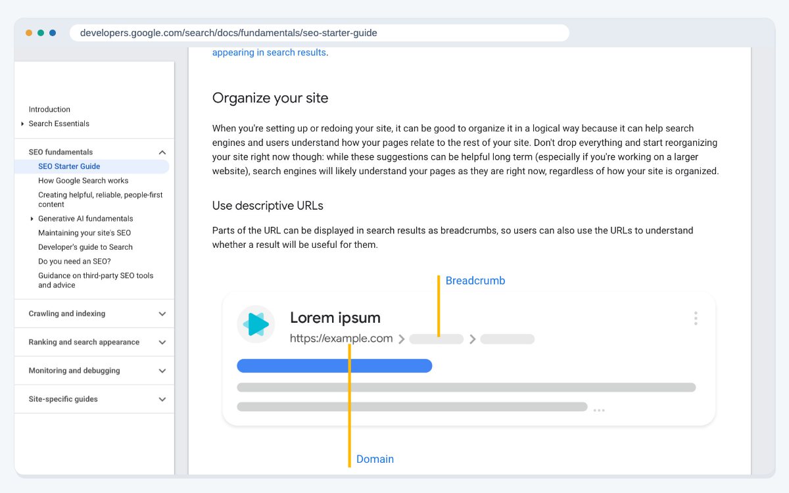
Task: Click the SEO fundamentals heading
Action: (60, 152)
